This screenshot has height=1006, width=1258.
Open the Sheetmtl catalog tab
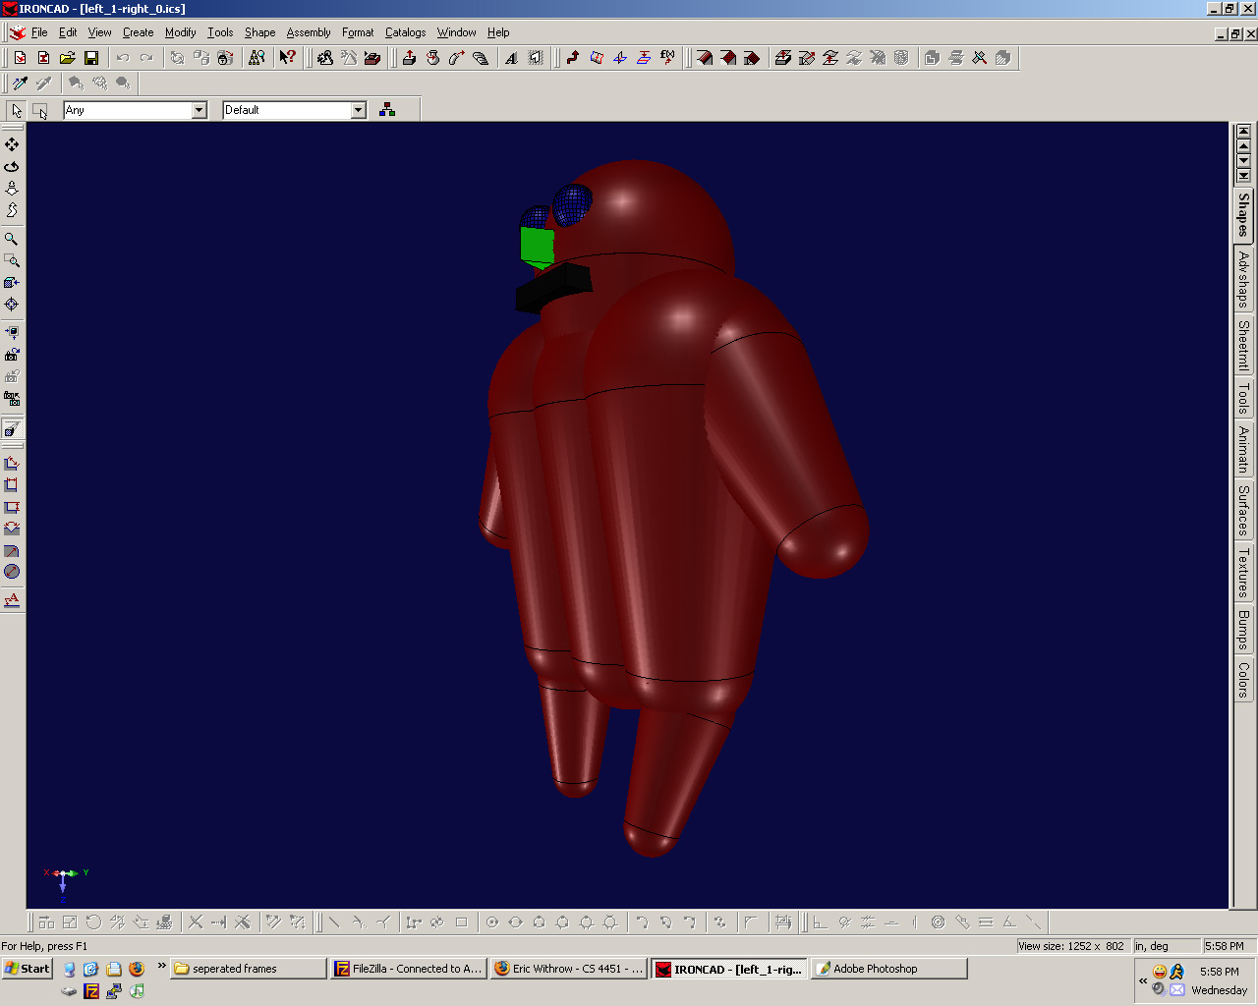point(1243,346)
